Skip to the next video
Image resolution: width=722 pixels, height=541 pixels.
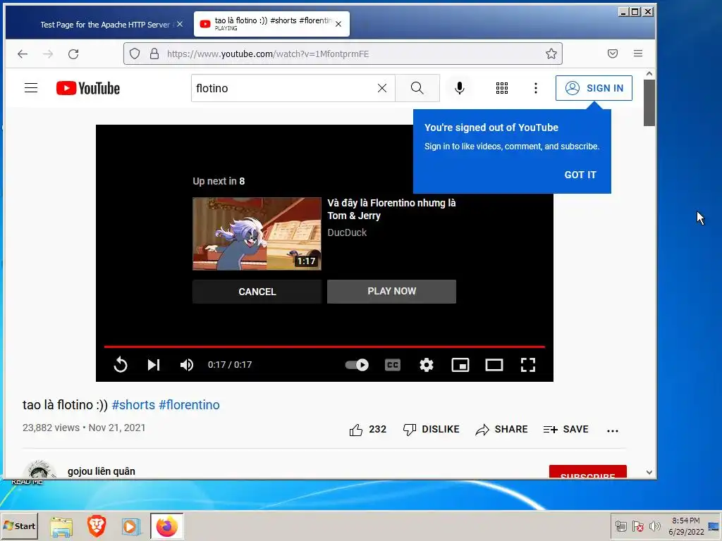[x=154, y=365]
